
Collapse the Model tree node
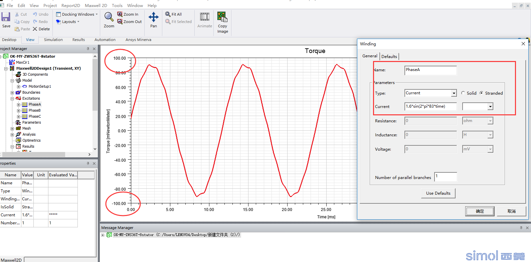pos(12,81)
